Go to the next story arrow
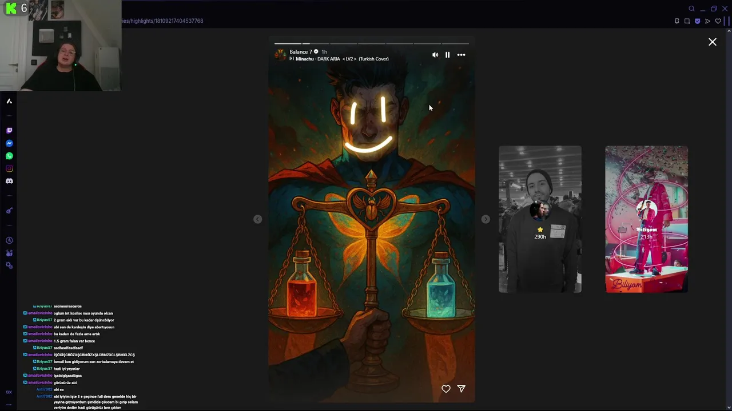Viewport: 732px width, 411px height. coord(486,219)
